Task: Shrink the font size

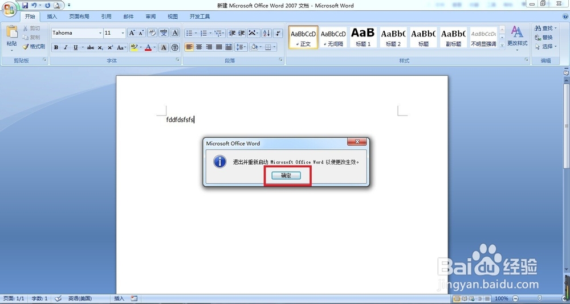Action: point(141,32)
